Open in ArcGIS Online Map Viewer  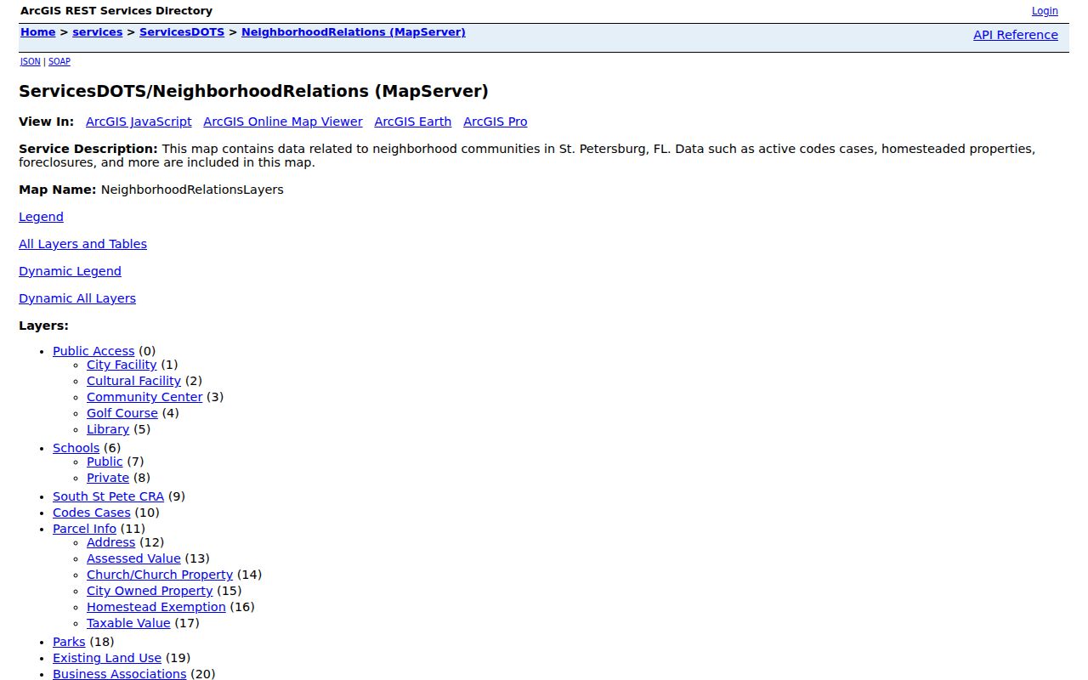pos(283,122)
